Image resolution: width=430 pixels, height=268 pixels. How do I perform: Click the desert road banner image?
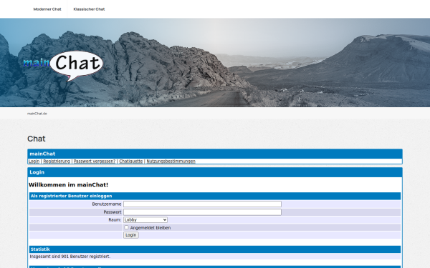click(x=215, y=63)
